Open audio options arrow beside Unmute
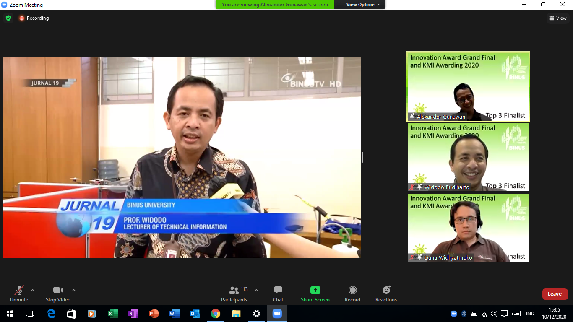 coord(33,290)
